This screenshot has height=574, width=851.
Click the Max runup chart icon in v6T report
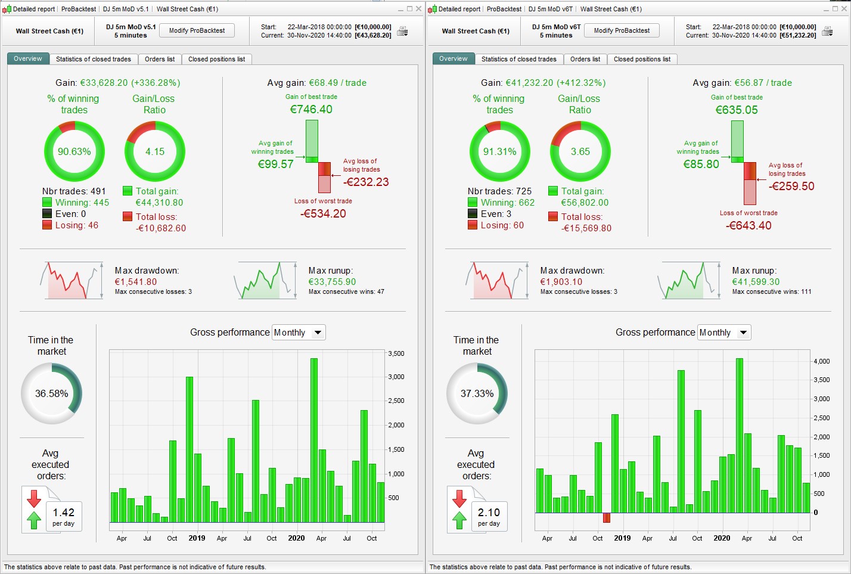[x=690, y=280]
